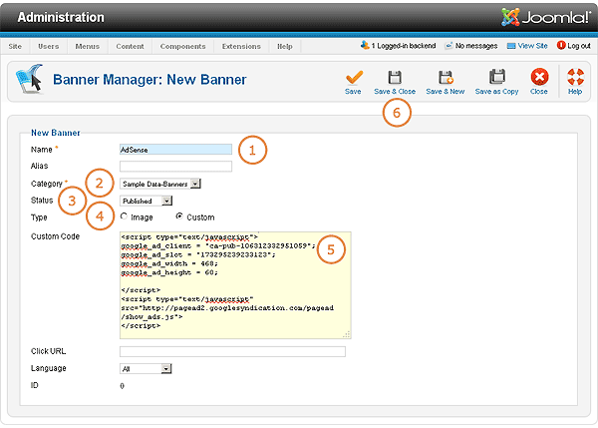Viewport: 598px width, 428px height.
Task: Click the Save as Copy icon
Action: pyautogui.click(x=497, y=77)
